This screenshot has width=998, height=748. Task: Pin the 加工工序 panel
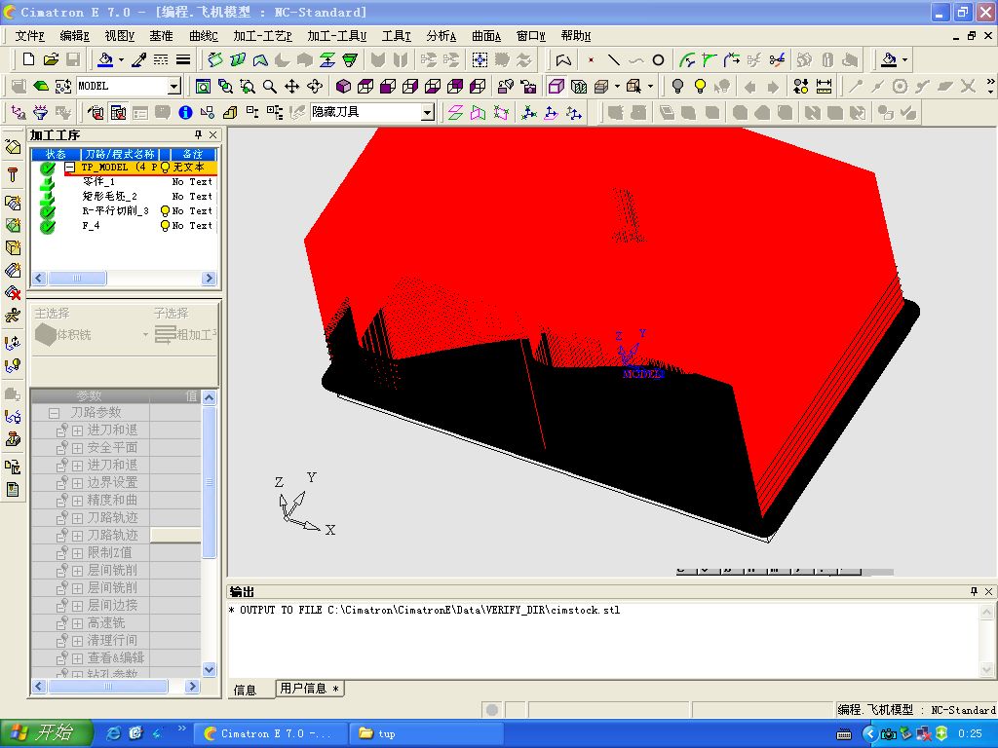point(199,134)
